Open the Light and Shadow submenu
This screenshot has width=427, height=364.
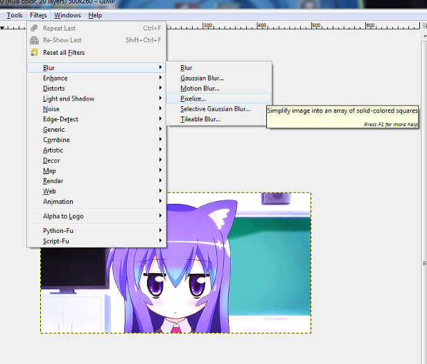click(96, 98)
